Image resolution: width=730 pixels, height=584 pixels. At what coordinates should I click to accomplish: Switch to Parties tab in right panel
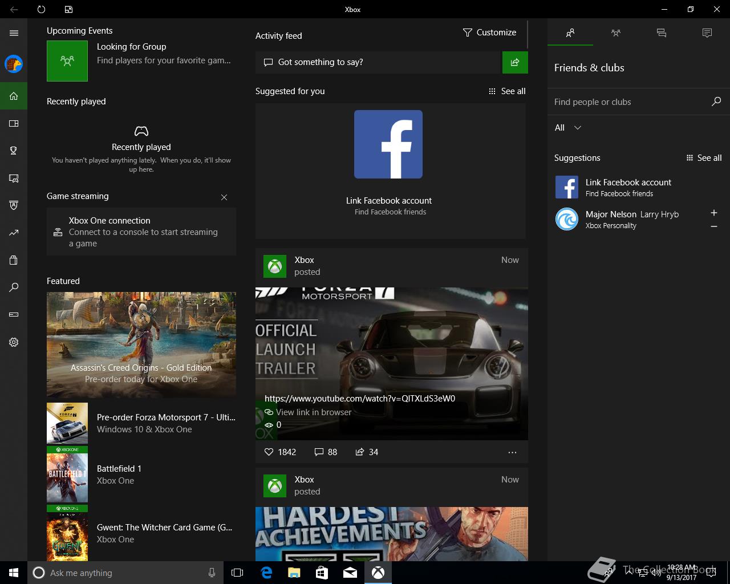616,33
